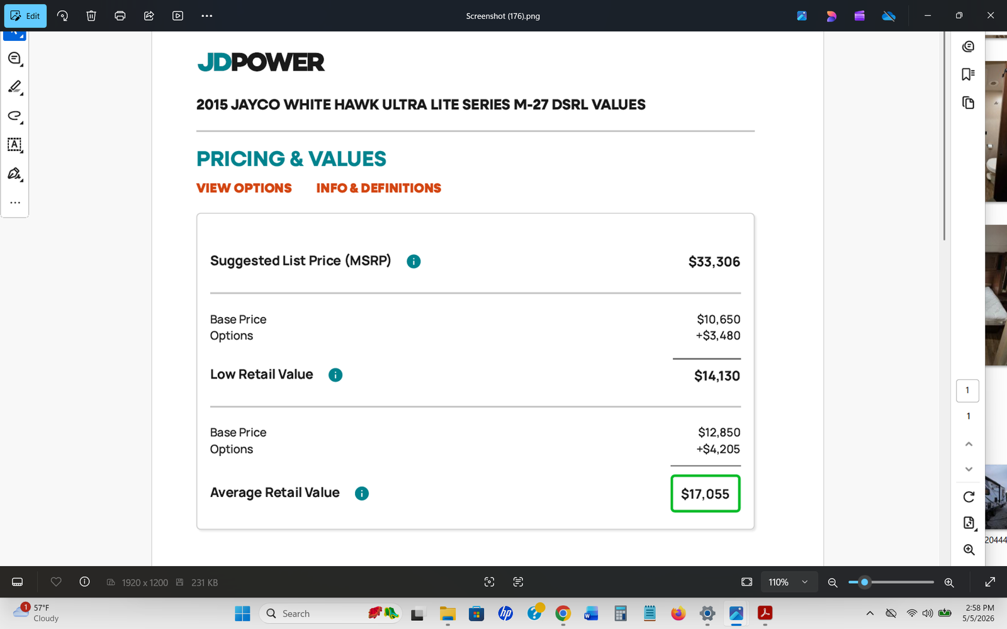Click the 1920 x 1200 dimensions text
This screenshot has width=1007, height=629.
[145, 582]
